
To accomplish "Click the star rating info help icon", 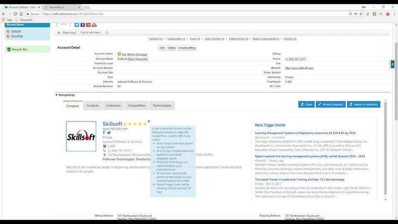I will (149, 121).
